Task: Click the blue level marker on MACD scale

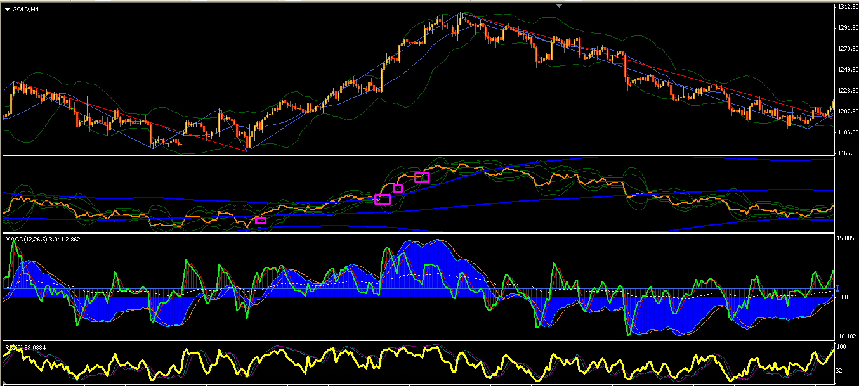Action: coord(837,288)
